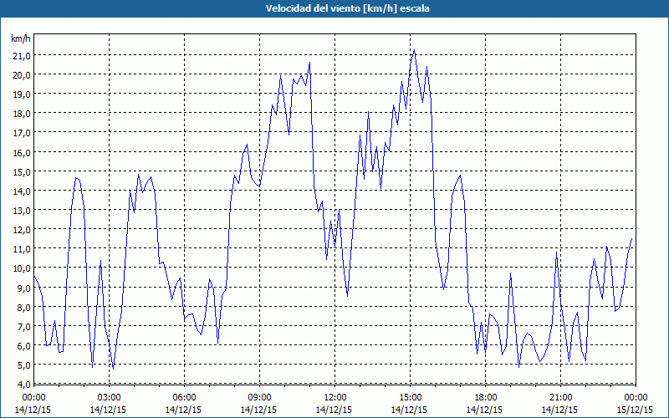Click the '15/12/15' date label

pyautogui.click(x=636, y=410)
